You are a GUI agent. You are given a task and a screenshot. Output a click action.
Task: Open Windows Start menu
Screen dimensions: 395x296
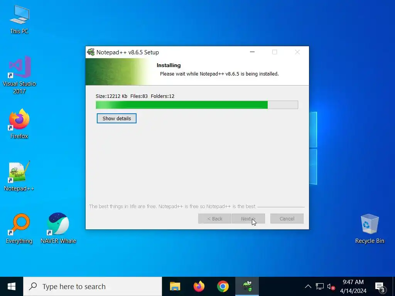(12, 286)
